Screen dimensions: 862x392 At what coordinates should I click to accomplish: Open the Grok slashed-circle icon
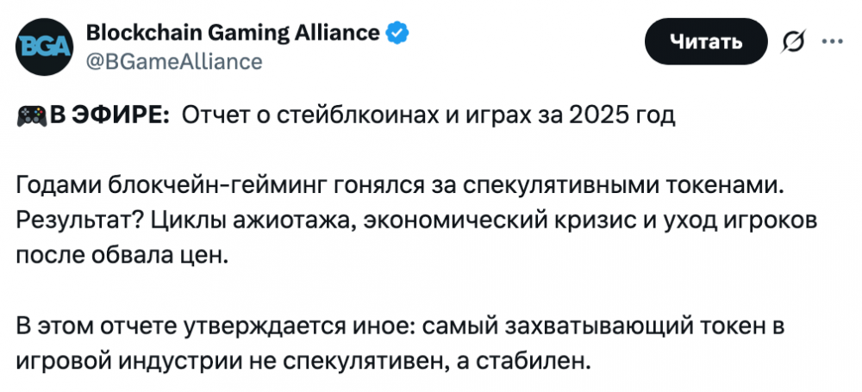pyautogui.click(x=792, y=41)
